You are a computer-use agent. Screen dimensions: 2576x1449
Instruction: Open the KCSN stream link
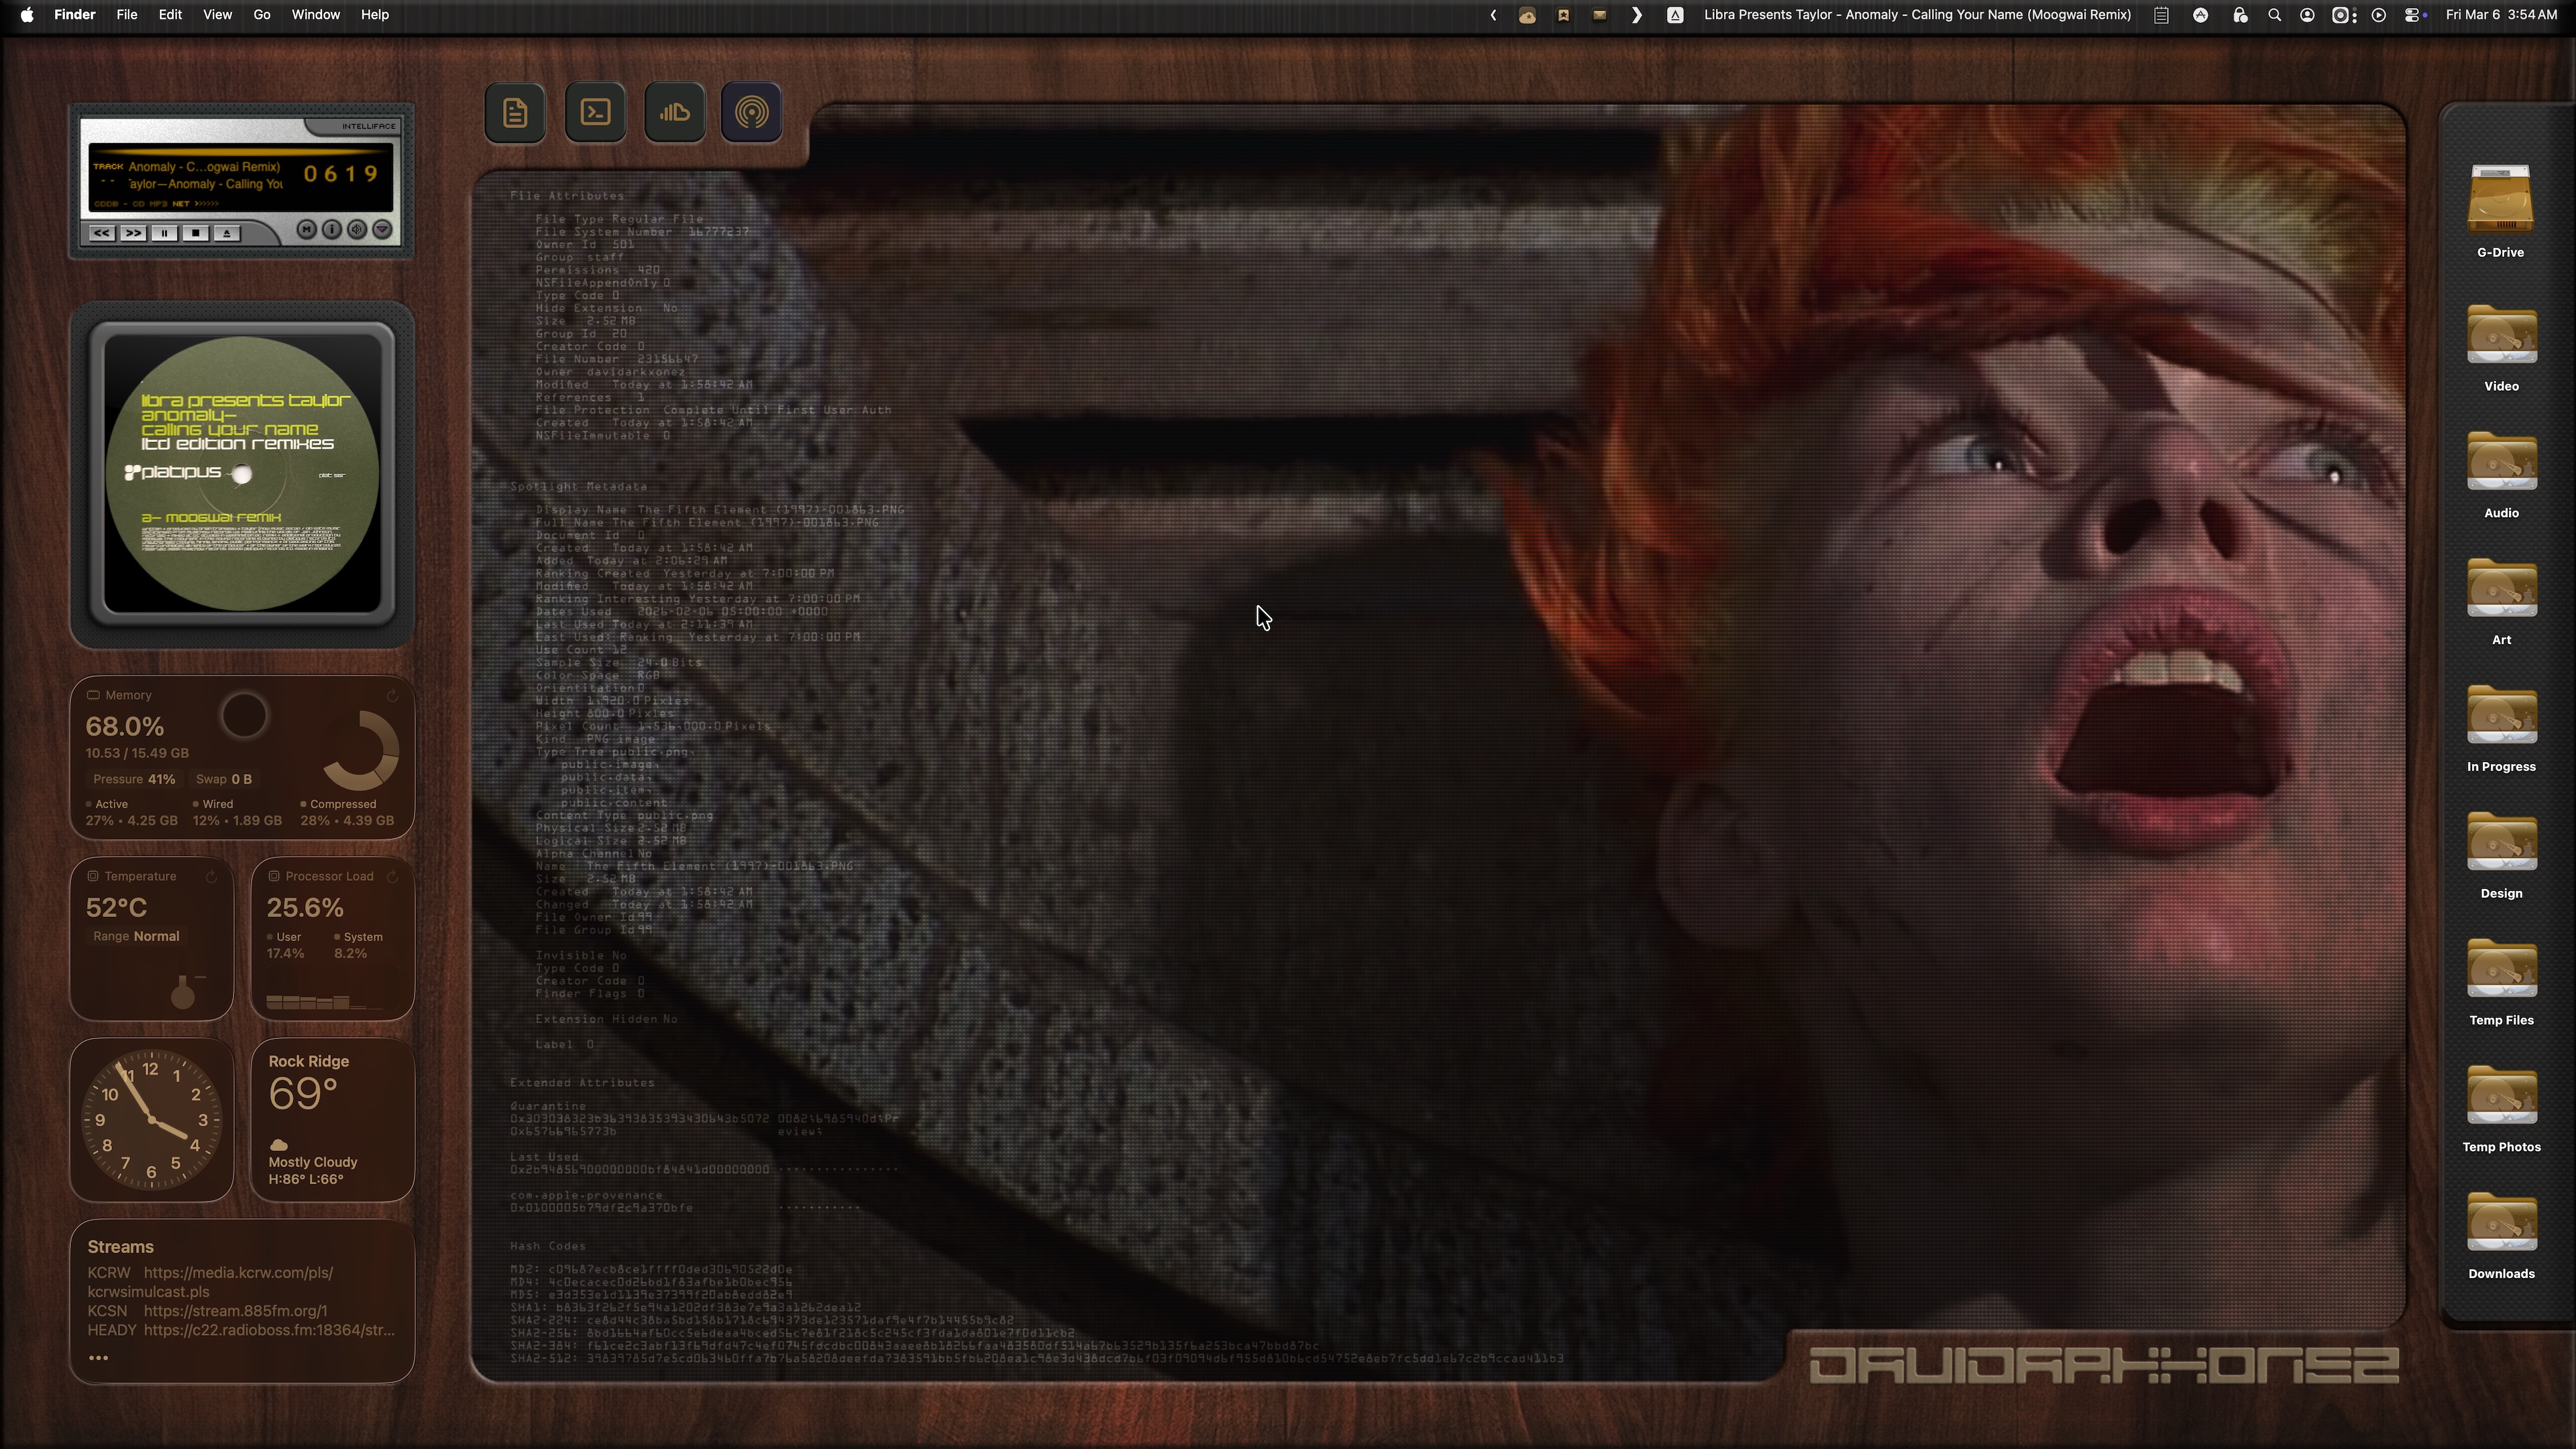click(207, 1310)
